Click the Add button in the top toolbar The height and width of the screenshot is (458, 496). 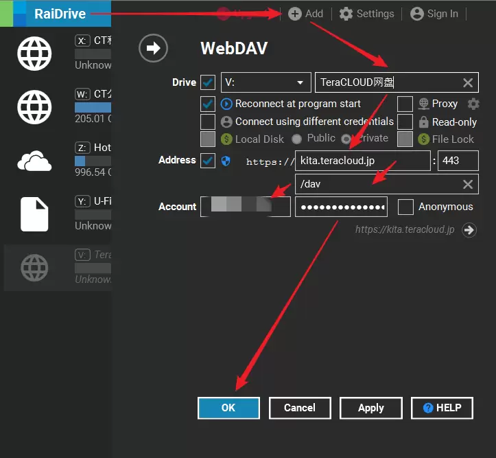click(305, 14)
